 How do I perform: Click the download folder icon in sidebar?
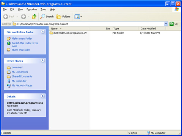[9, 68]
